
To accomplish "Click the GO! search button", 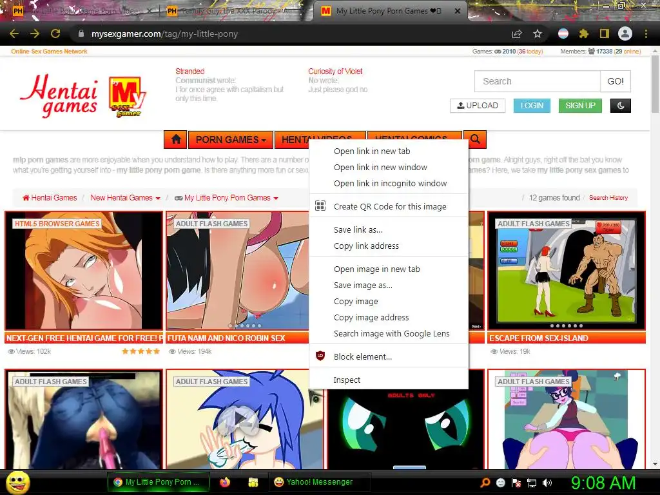I will (x=616, y=81).
